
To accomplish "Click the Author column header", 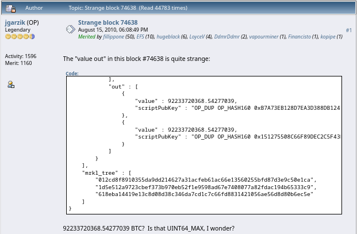I will tap(34, 8).
